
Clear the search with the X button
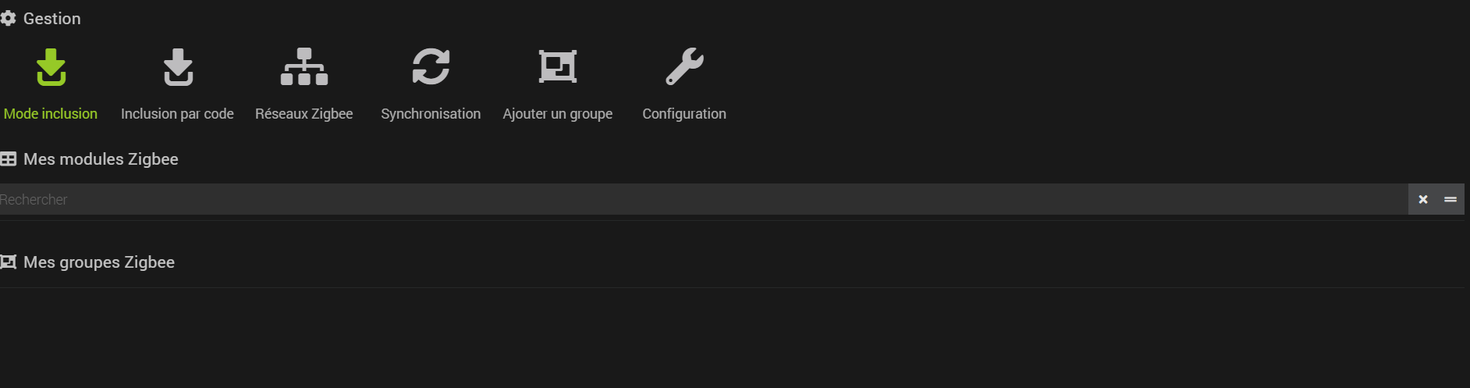click(x=1423, y=200)
